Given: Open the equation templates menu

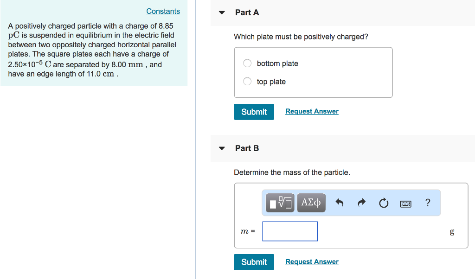Looking at the screenshot, I should [x=279, y=203].
